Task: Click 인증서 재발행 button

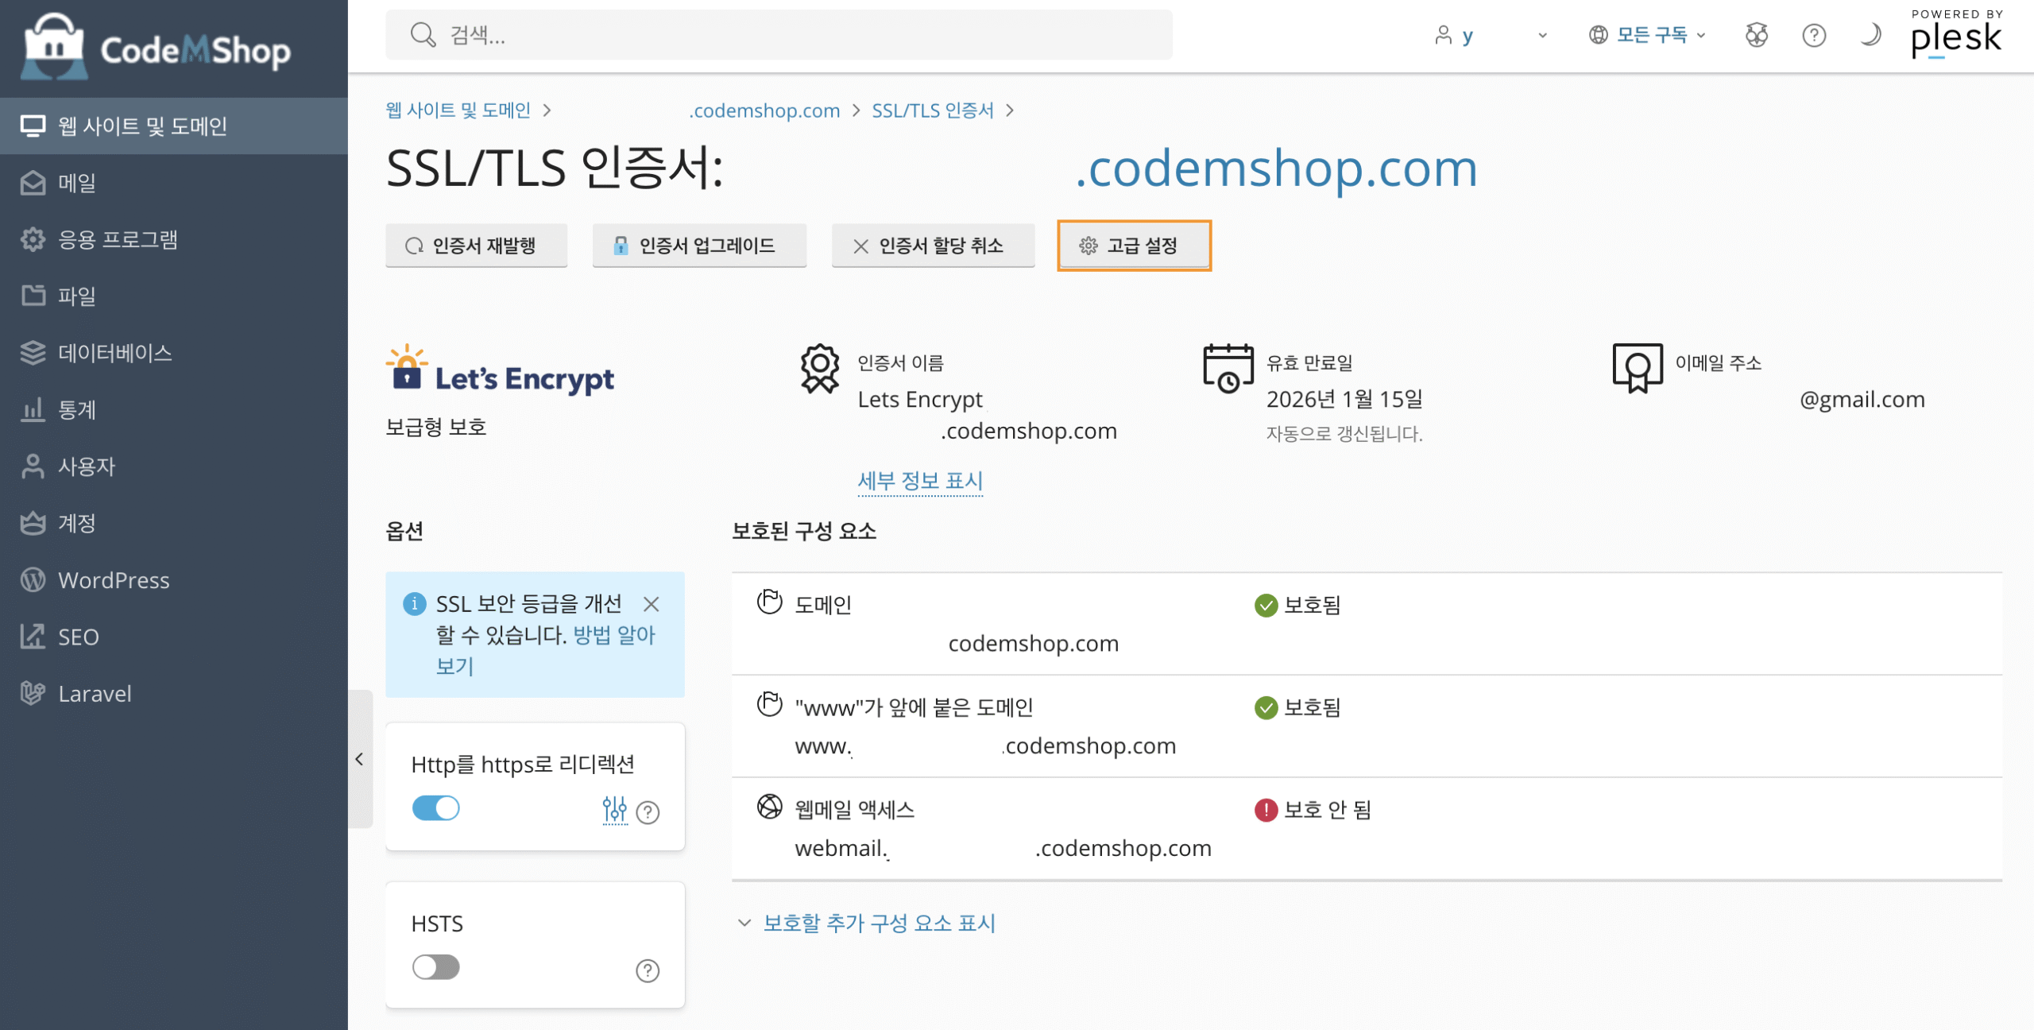Action: point(476,246)
